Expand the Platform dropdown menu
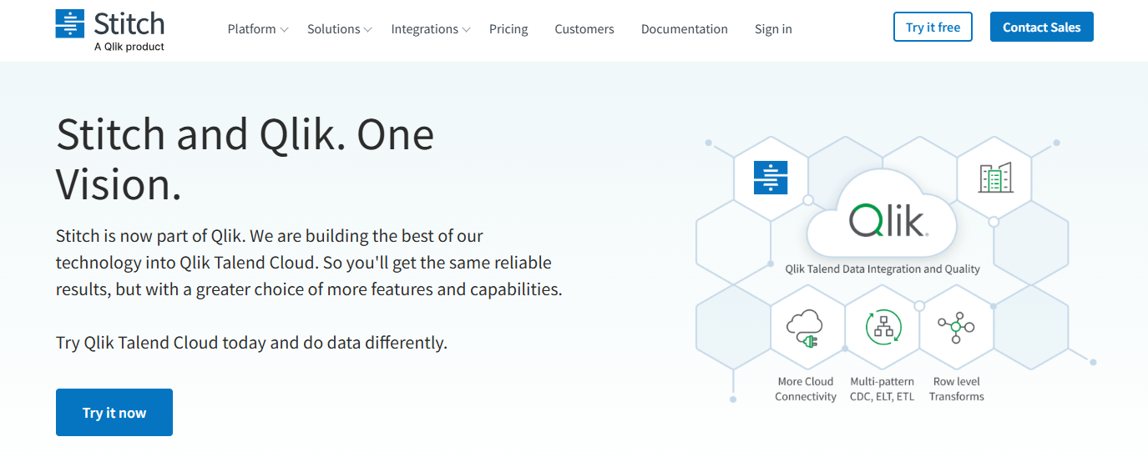This screenshot has width=1148, height=472. (x=251, y=29)
